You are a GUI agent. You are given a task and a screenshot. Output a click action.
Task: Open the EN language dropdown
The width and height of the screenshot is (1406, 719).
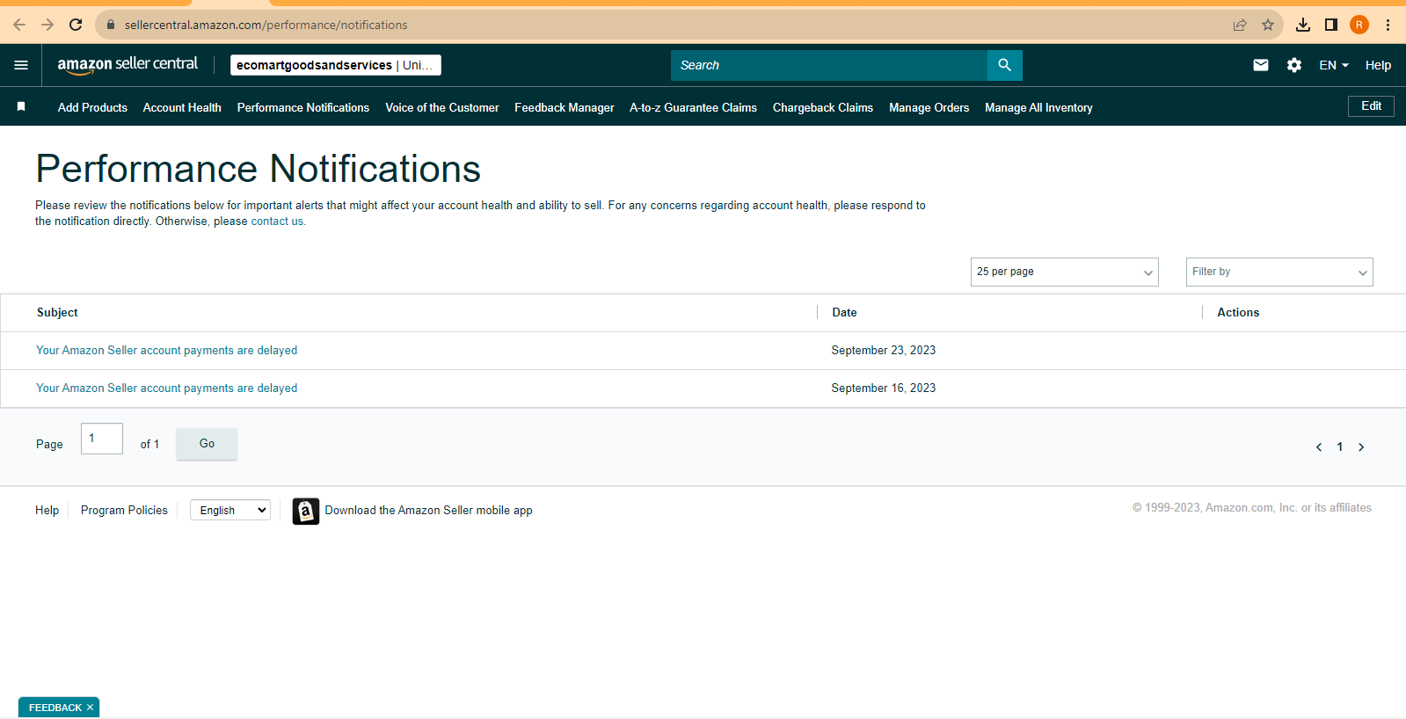click(x=1334, y=65)
